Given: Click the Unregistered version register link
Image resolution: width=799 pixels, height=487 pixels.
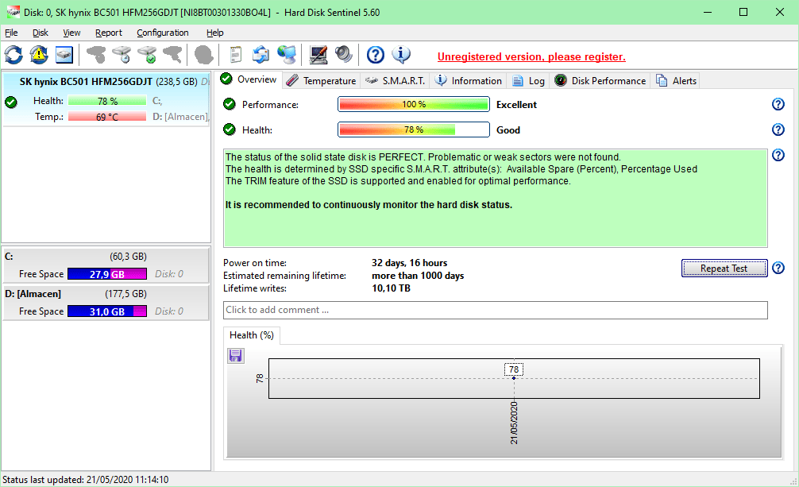Looking at the screenshot, I should pyautogui.click(x=531, y=56).
